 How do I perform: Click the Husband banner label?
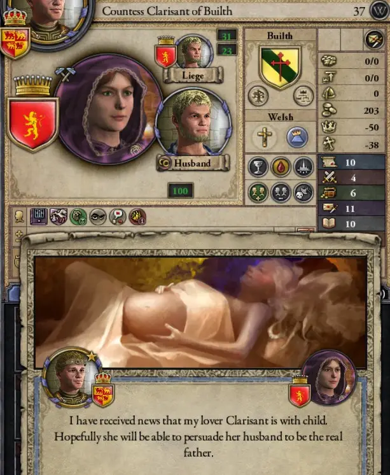tap(193, 163)
